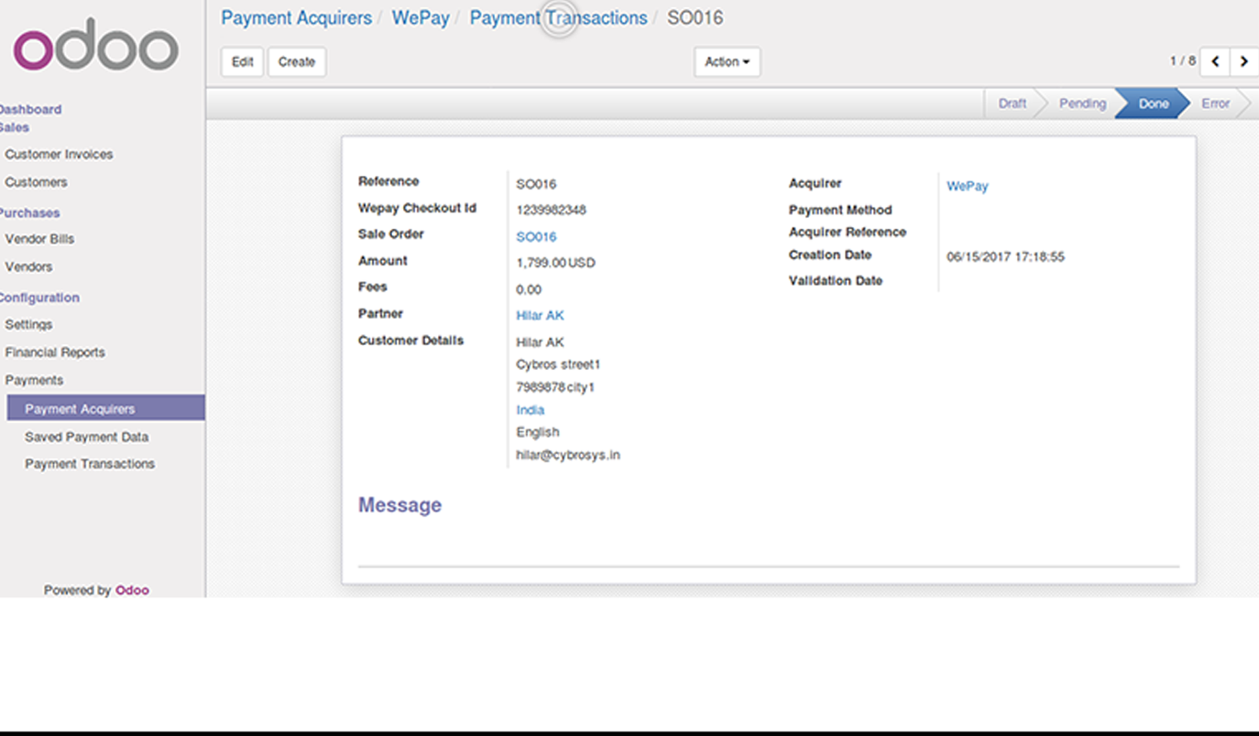Viewport: 1259px width, 736px height.
Task: Click the Edit button
Action: (242, 61)
